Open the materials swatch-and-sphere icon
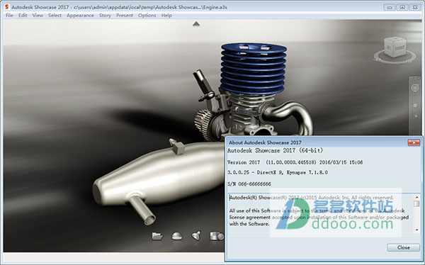The image size is (425, 265). [x=217, y=236]
